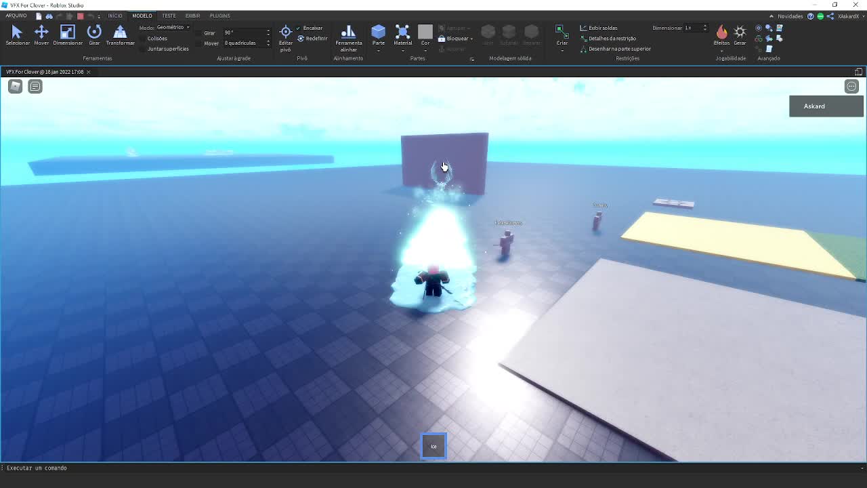Open the Editar pivô tool
Screen dimensions: 867x488
point(286,34)
